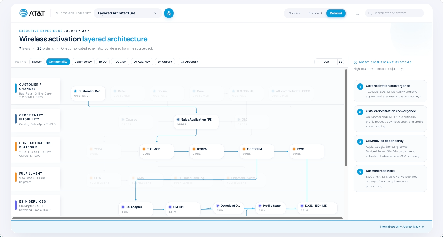
Task: Open the Layered Architecture journey dropdown
Action: point(128,13)
